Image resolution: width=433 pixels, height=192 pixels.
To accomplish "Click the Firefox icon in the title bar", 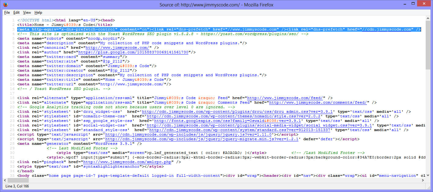I will point(6,5).
